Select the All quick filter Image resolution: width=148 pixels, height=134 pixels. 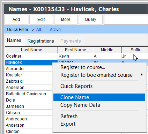pyautogui.click(x=38, y=30)
